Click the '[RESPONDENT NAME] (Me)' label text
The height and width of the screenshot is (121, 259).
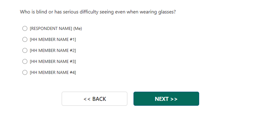click(56, 29)
